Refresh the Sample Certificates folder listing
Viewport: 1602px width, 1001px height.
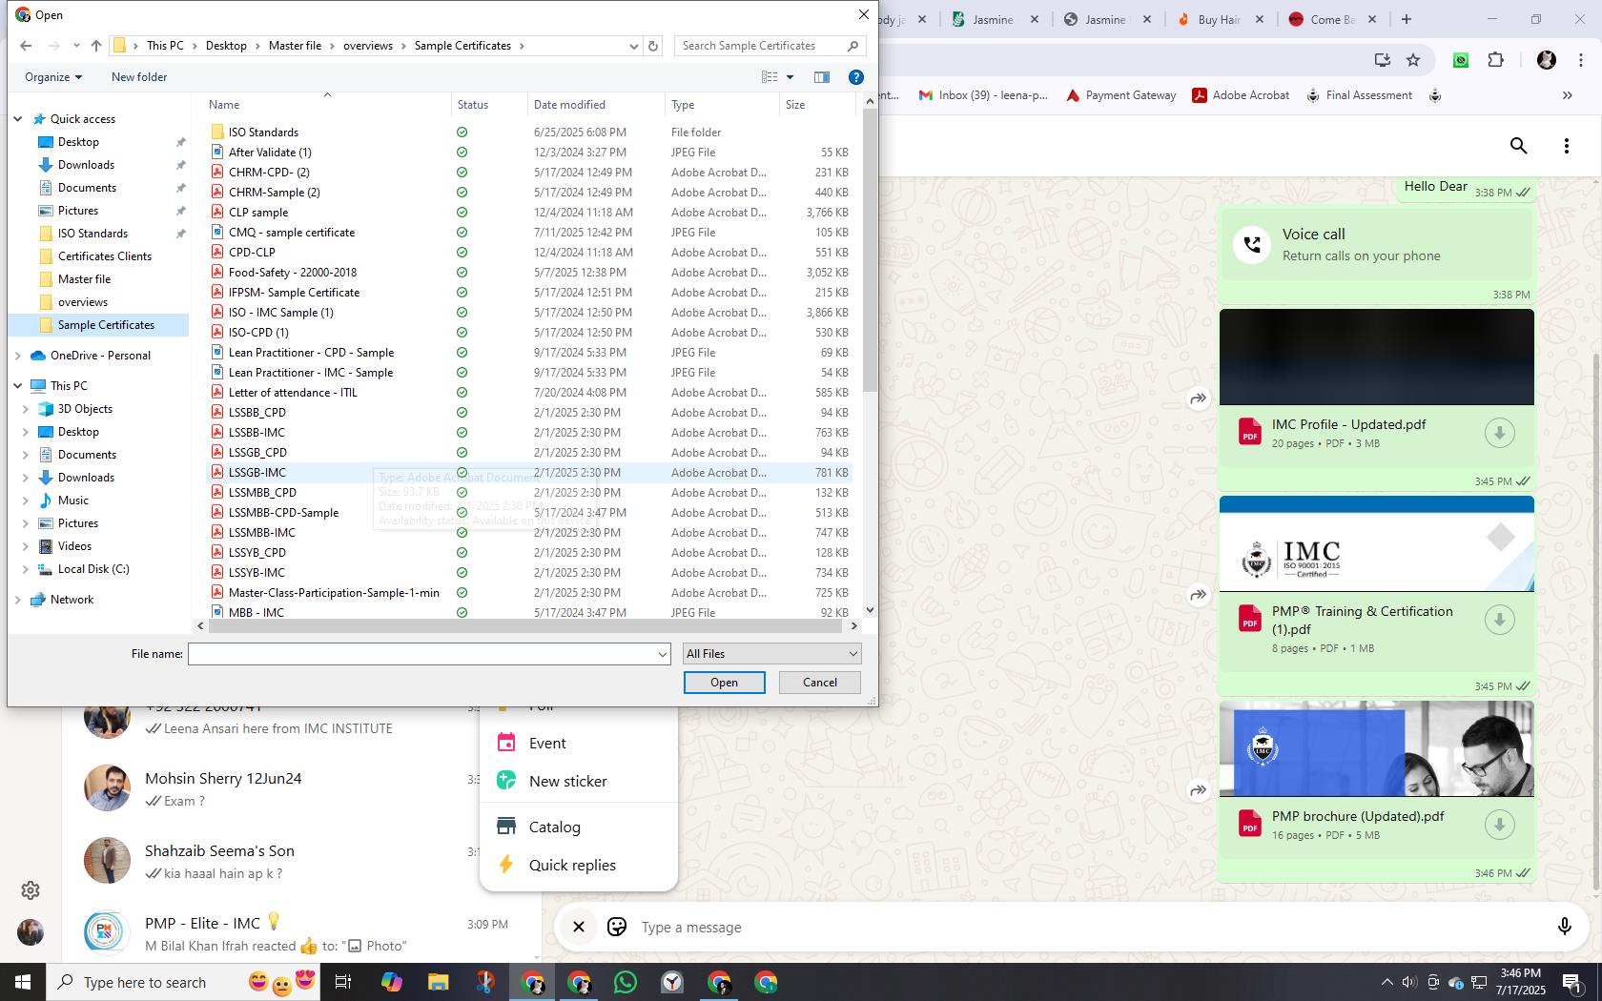click(653, 46)
